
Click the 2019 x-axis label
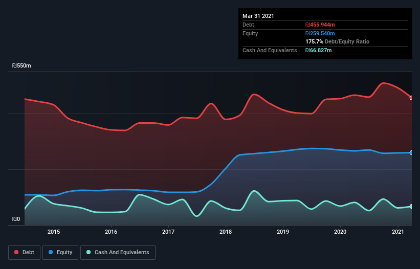tap(283, 232)
